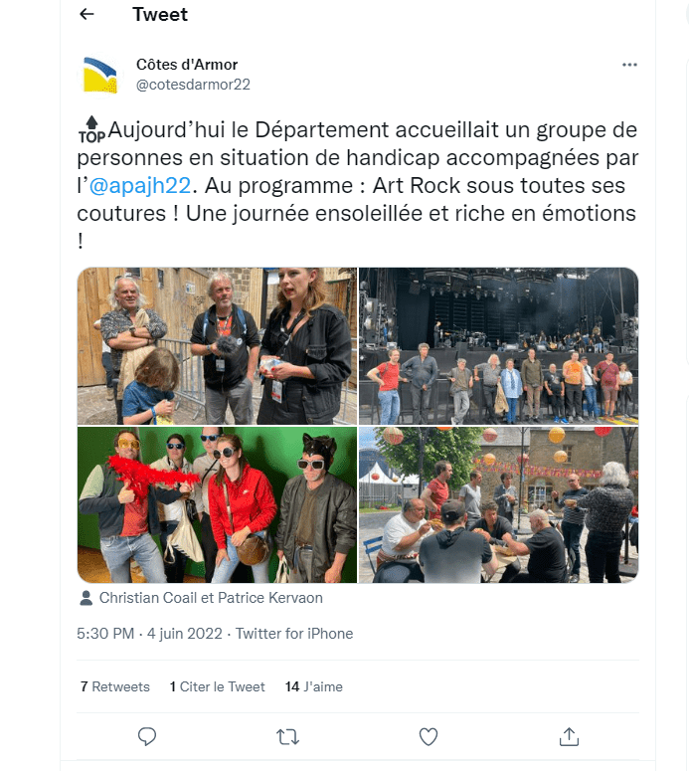The width and height of the screenshot is (689, 771).
Task: View the 7 Retweets list
Action: coord(115,686)
